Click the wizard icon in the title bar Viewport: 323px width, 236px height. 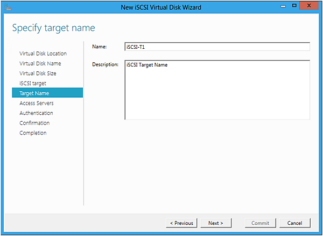pos(8,7)
